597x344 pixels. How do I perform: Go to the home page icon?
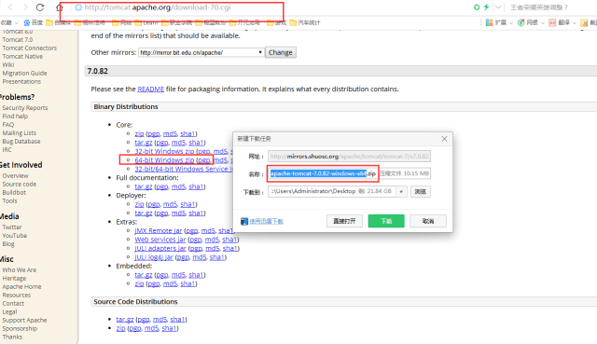pyautogui.click(x=60, y=7)
